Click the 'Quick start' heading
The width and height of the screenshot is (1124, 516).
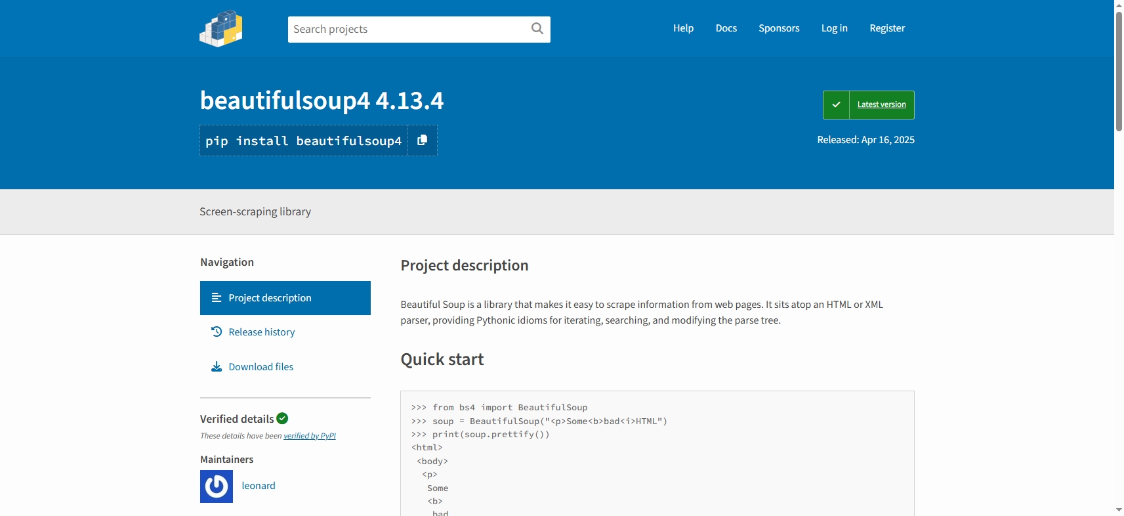[x=442, y=359]
